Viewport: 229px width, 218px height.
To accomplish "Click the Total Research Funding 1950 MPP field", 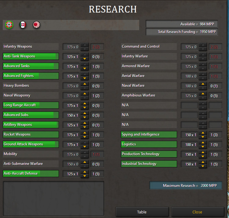I will [182, 32].
